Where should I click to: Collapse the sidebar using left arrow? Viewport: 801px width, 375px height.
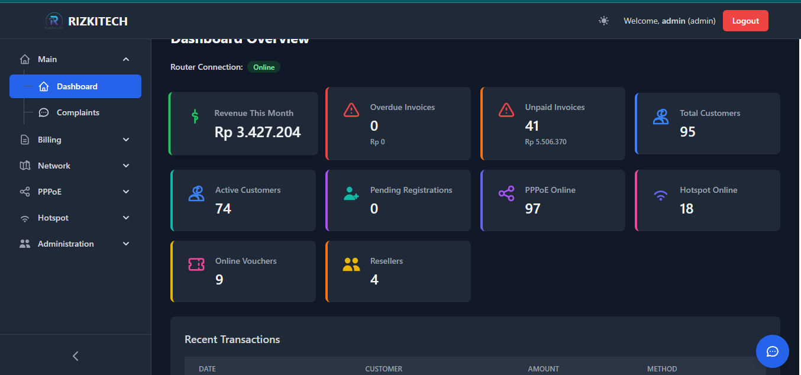(x=75, y=355)
